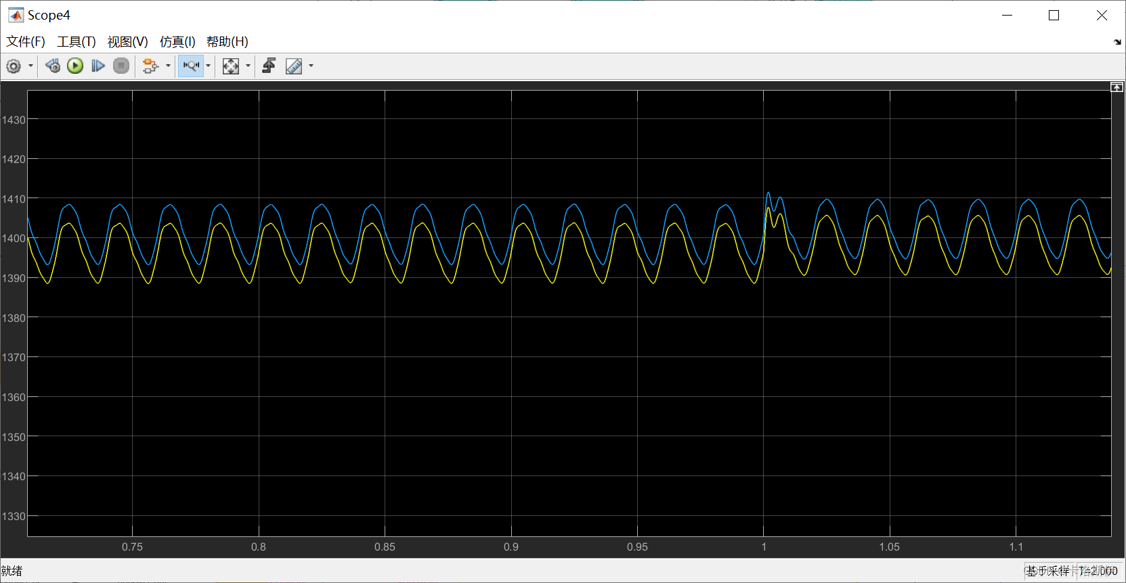Expand the scale axes dropdown arrow
Screen dimensions: 1126x583
pyautogui.click(x=248, y=66)
